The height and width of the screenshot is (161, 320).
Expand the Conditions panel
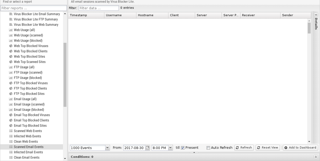point(316,157)
